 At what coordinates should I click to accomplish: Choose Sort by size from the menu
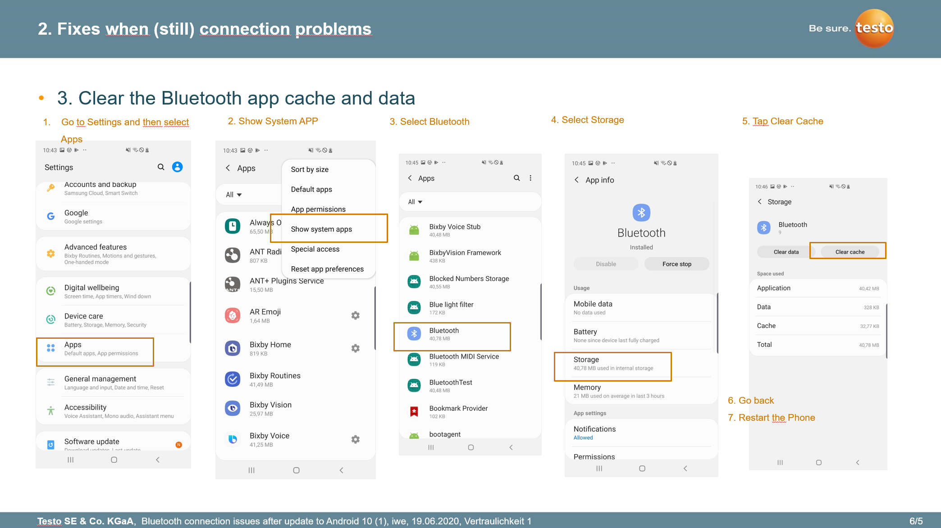point(328,169)
